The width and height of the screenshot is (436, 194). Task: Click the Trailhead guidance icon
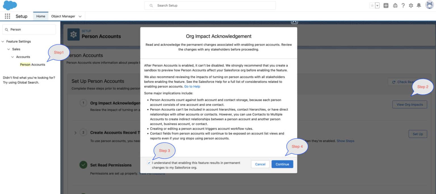coord(395,5)
